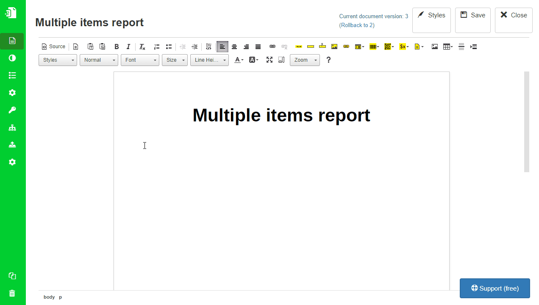Open the Font dropdown
Viewport: 539px width, 305px height.
140,60
